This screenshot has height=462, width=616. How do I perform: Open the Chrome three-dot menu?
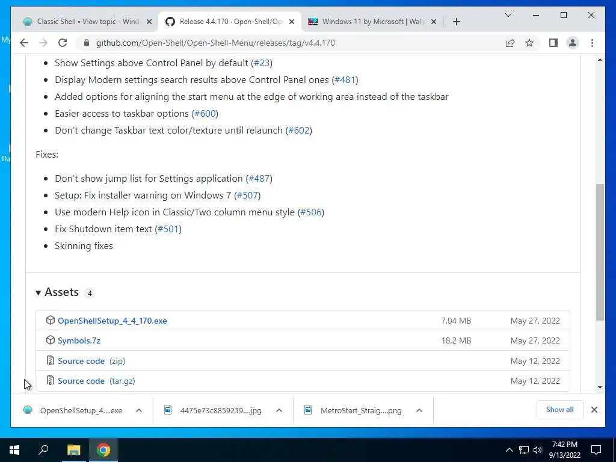pos(592,43)
